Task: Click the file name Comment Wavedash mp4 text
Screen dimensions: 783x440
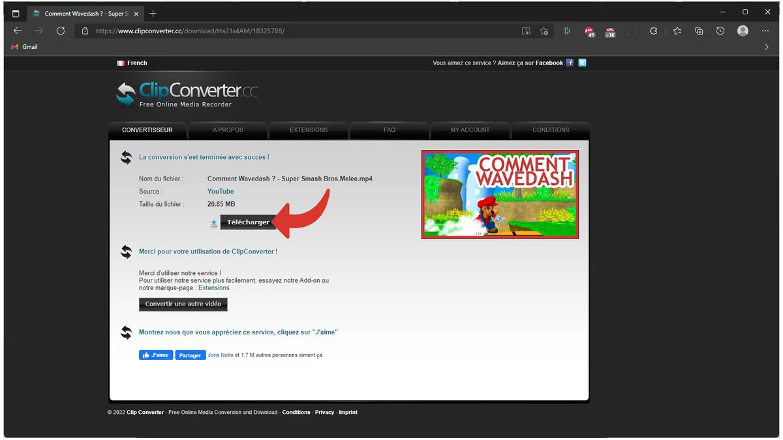Action: tap(290, 179)
